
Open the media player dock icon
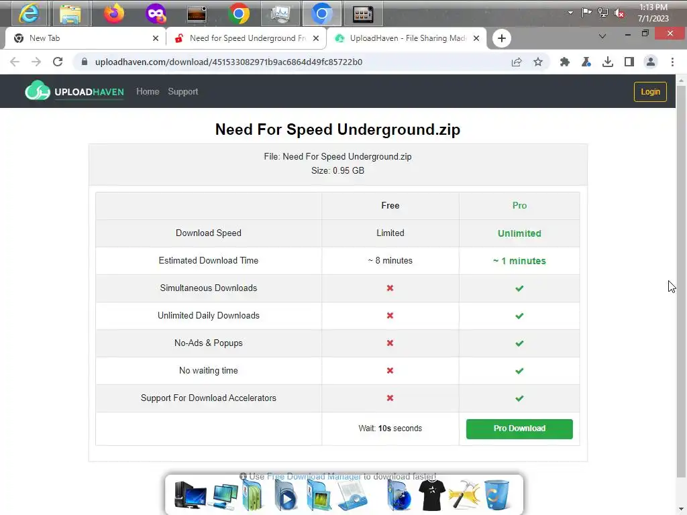coord(284,496)
